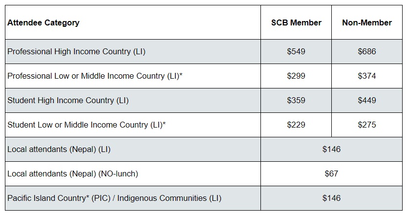Screen dimensions: 408x217
Task: Select Professional High Income Country row label
Action: (x=76, y=51)
